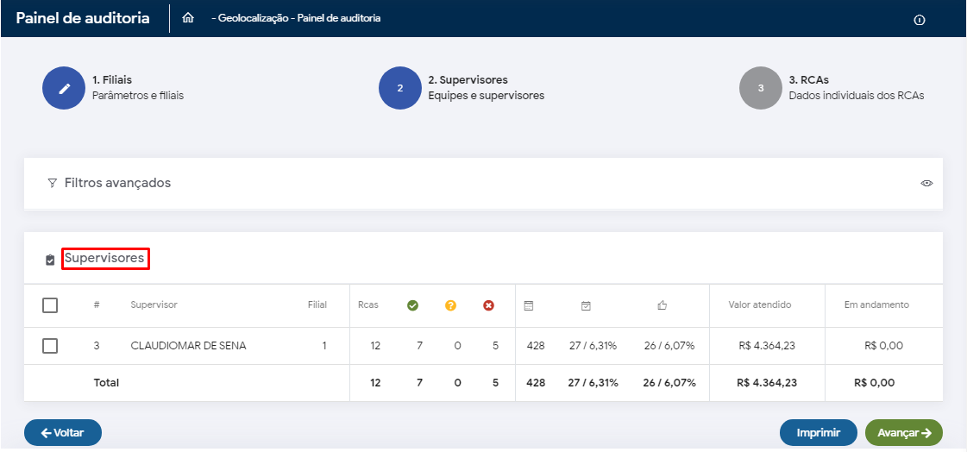Click the red X column icon
This screenshot has height=452, width=967.
488,305
